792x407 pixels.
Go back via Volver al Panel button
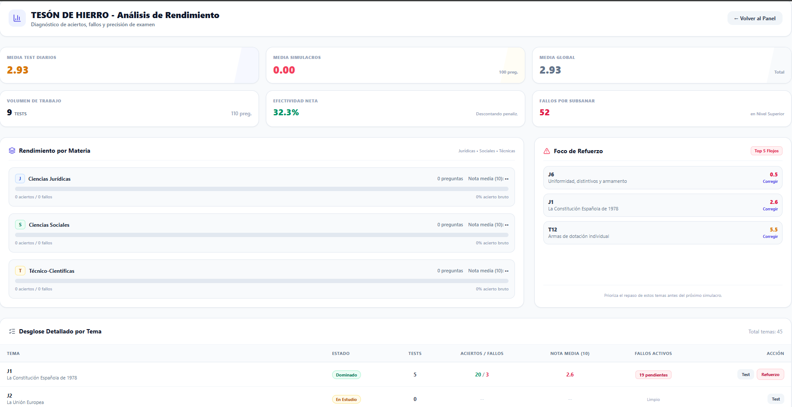tap(755, 18)
